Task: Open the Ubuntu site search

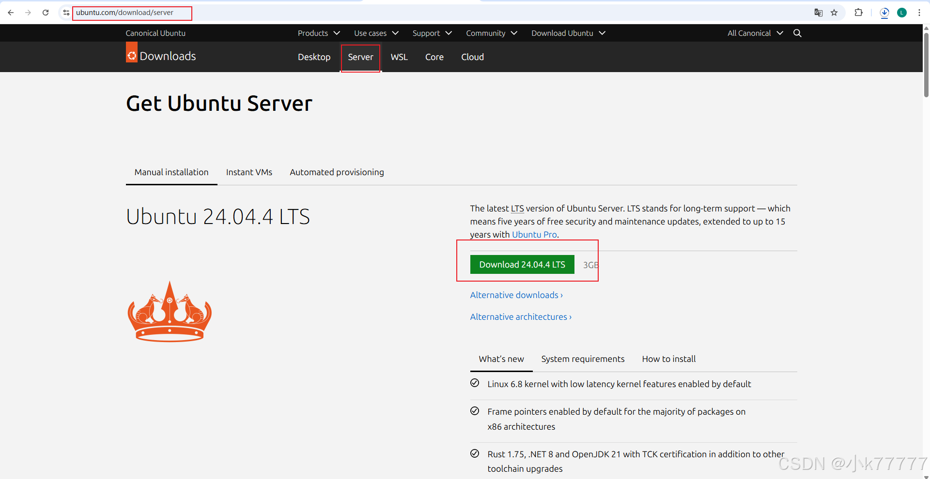Action: (x=797, y=33)
